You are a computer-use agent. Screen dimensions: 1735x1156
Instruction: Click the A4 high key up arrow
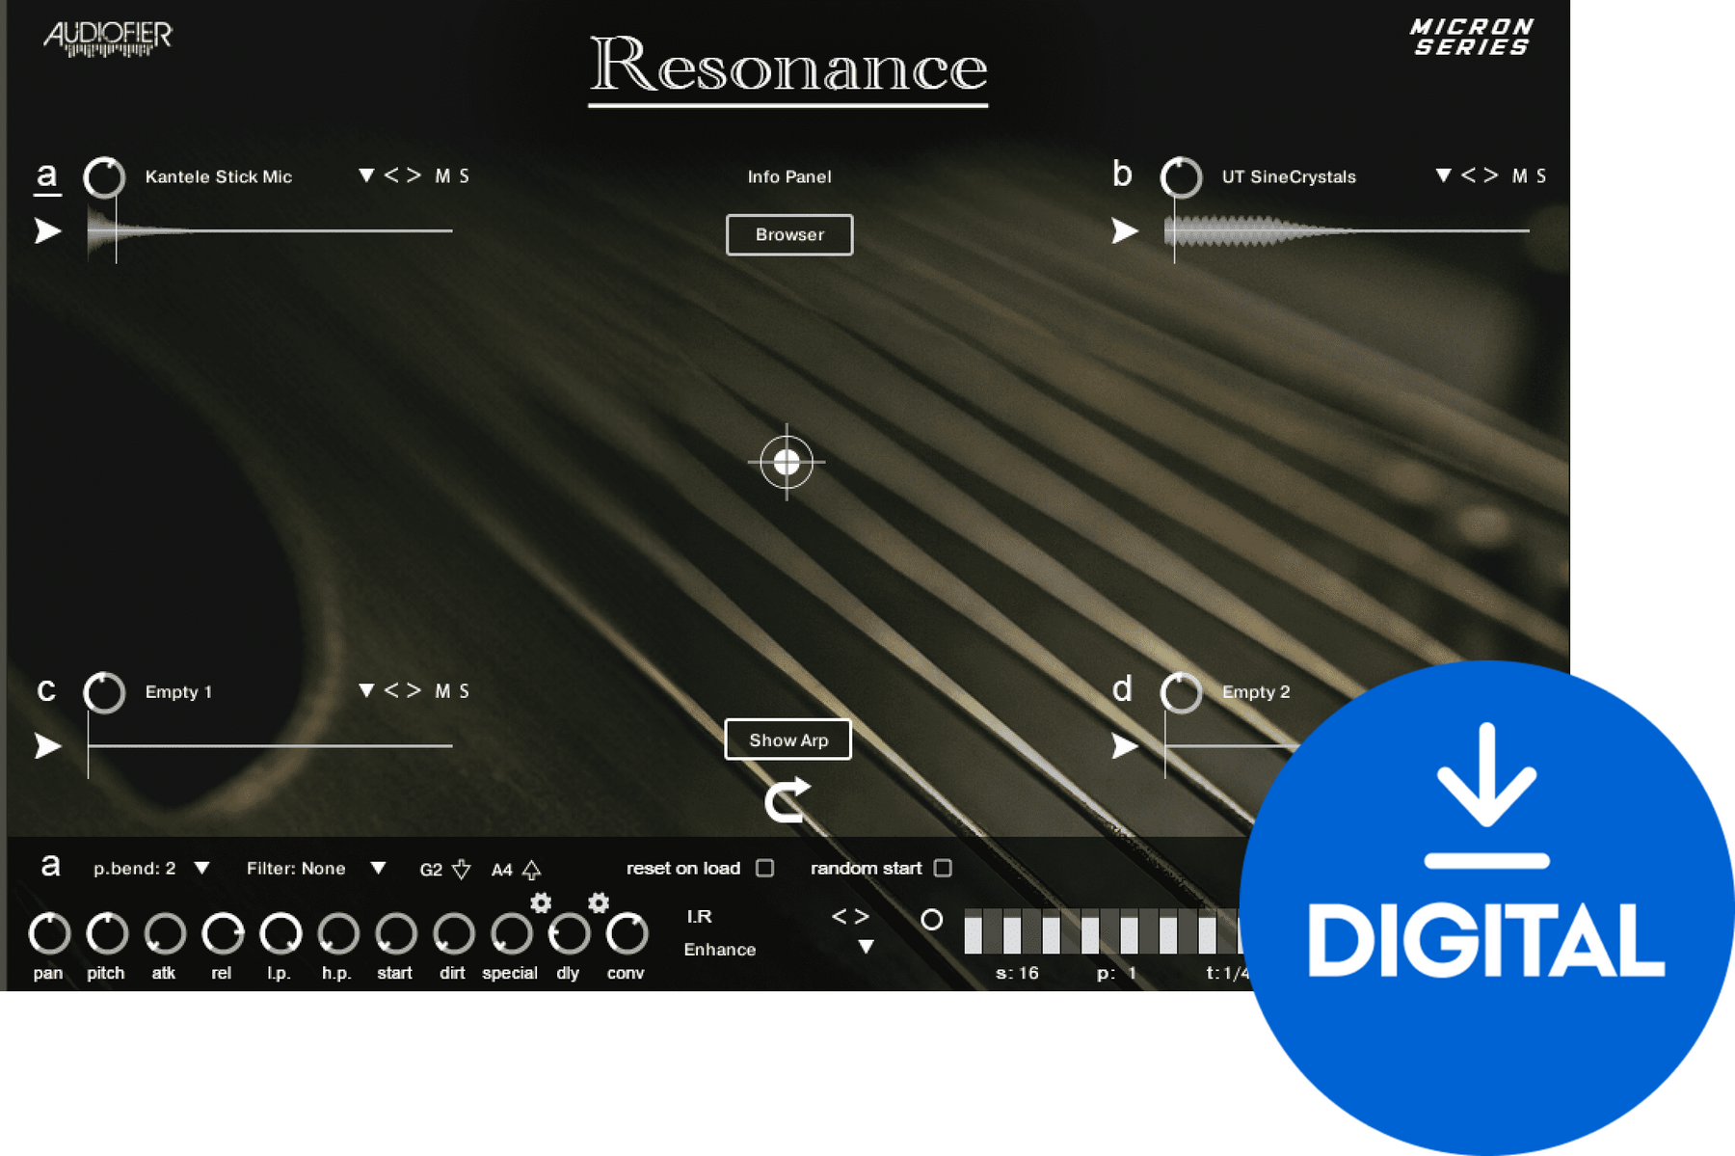[x=531, y=870]
